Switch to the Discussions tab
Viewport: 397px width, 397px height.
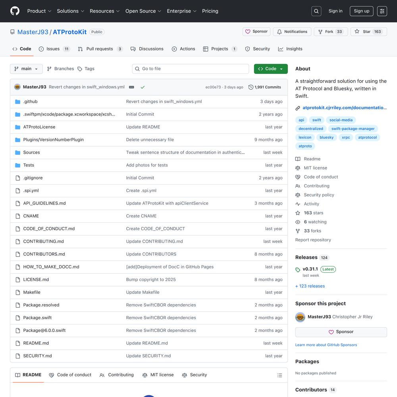147,49
